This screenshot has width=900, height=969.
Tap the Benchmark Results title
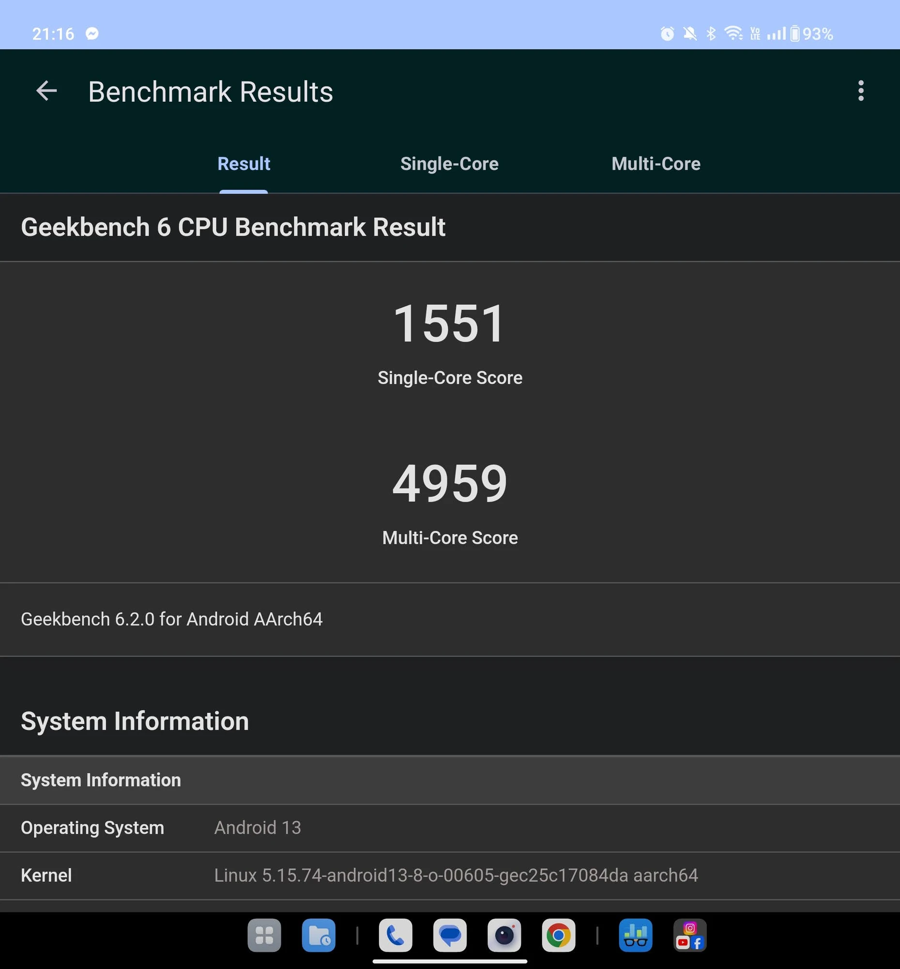click(211, 92)
